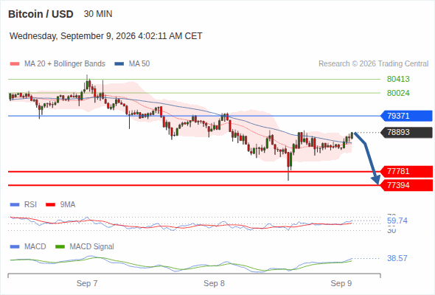This screenshot has width=435, height=295.
Task: Click the blue MACD legend swatch
Action: click(15, 246)
